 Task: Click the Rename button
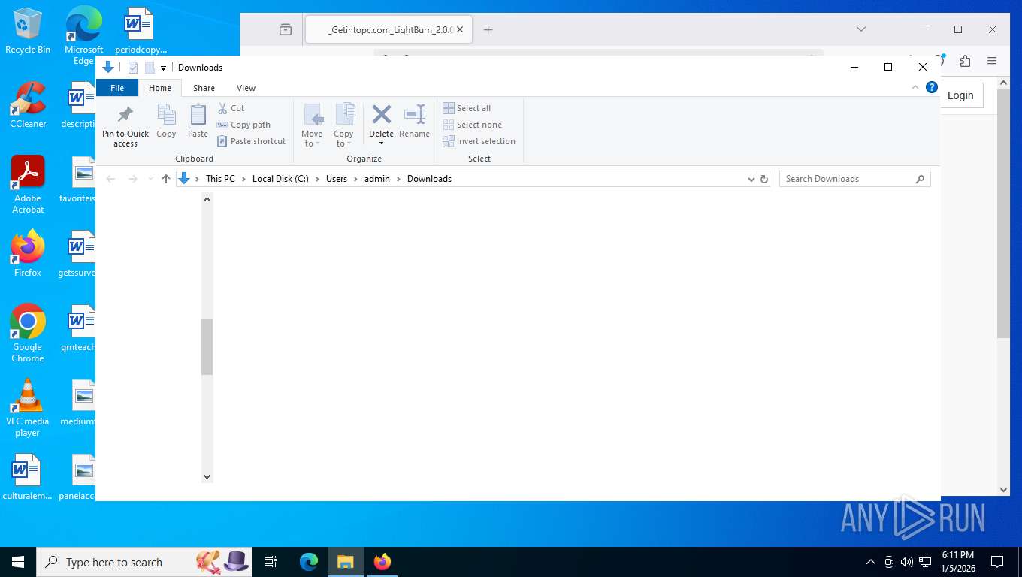click(x=414, y=122)
